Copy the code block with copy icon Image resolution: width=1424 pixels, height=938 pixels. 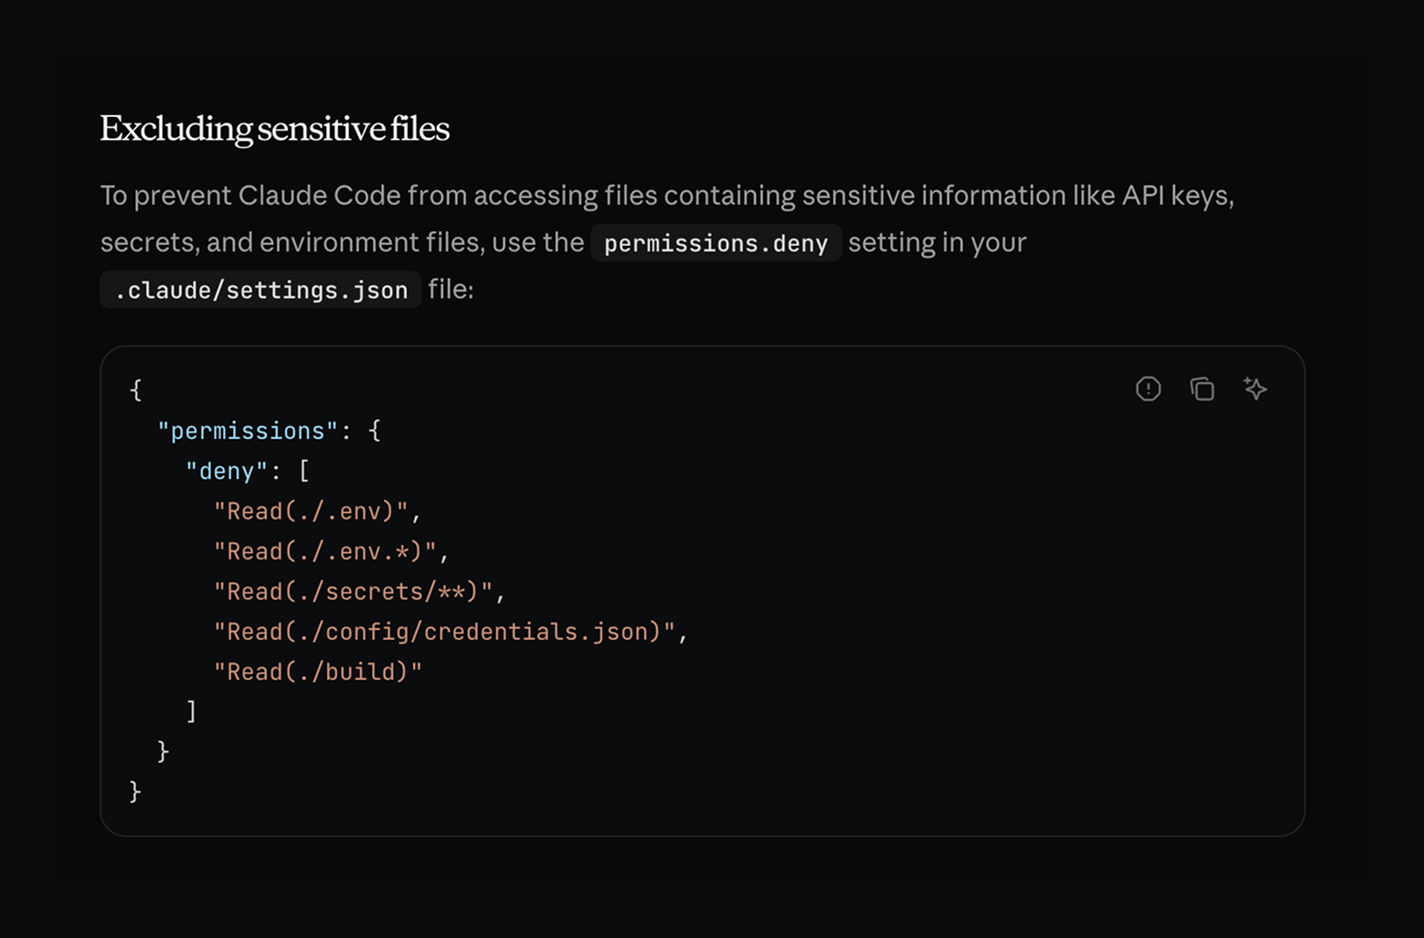[x=1202, y=389]
